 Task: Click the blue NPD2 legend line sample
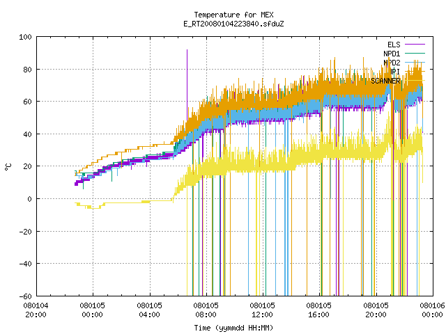(415, 62)
